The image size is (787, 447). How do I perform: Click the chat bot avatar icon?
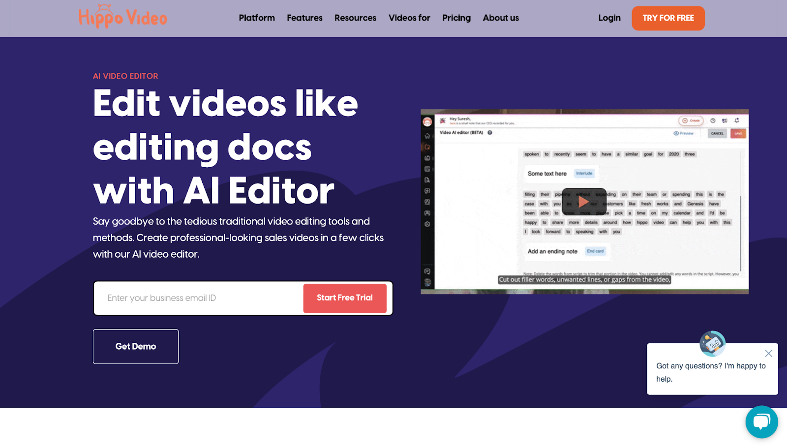712,343
